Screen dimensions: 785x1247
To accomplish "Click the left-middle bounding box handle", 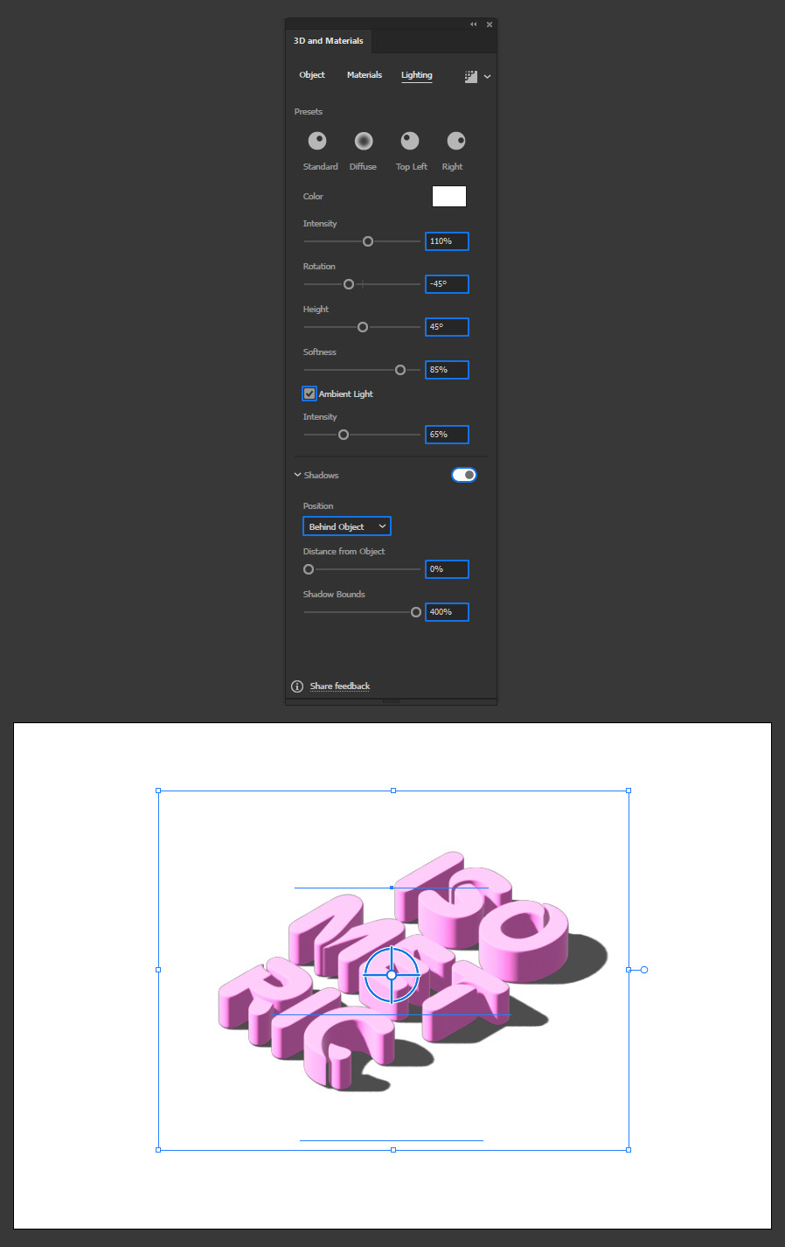I will pos(158,970).
